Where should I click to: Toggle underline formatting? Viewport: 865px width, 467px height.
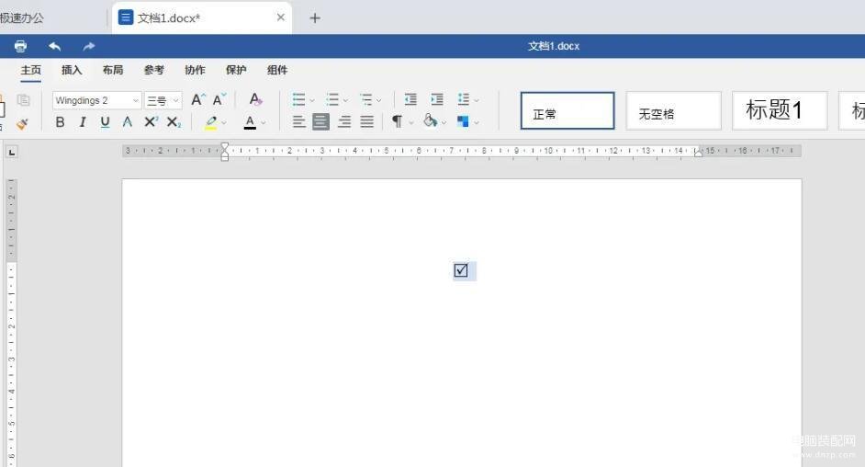(105, 122)
